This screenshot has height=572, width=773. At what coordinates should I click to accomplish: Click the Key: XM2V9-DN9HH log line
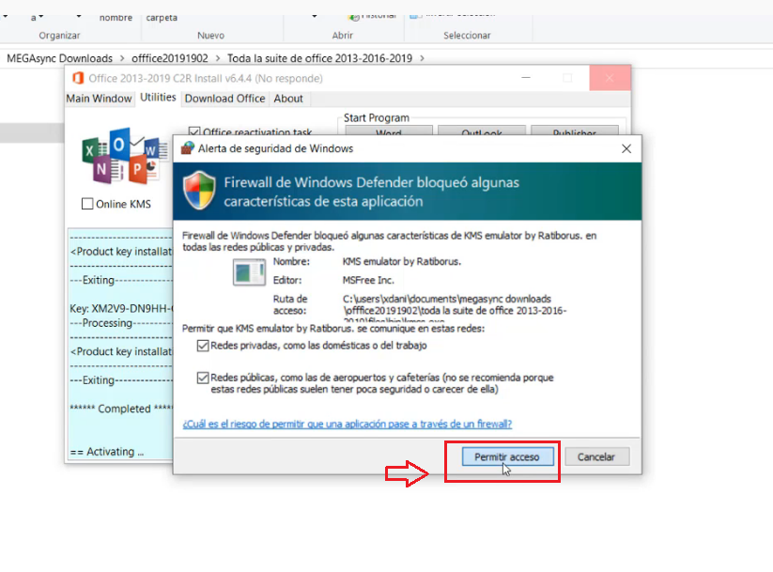(121, 309)
